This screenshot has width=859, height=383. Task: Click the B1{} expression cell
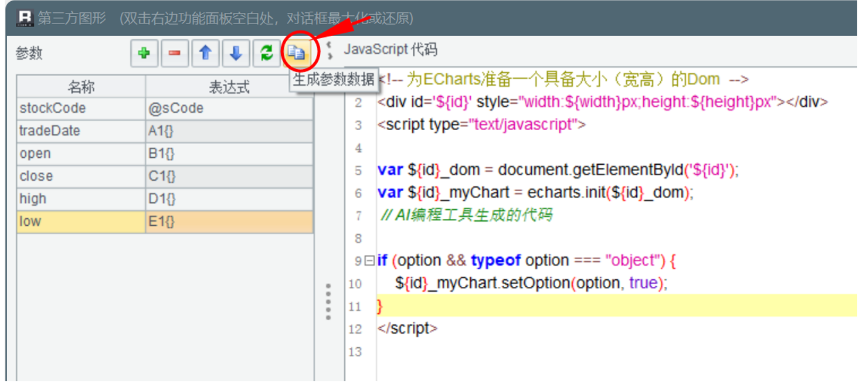(x=229, y=154)
